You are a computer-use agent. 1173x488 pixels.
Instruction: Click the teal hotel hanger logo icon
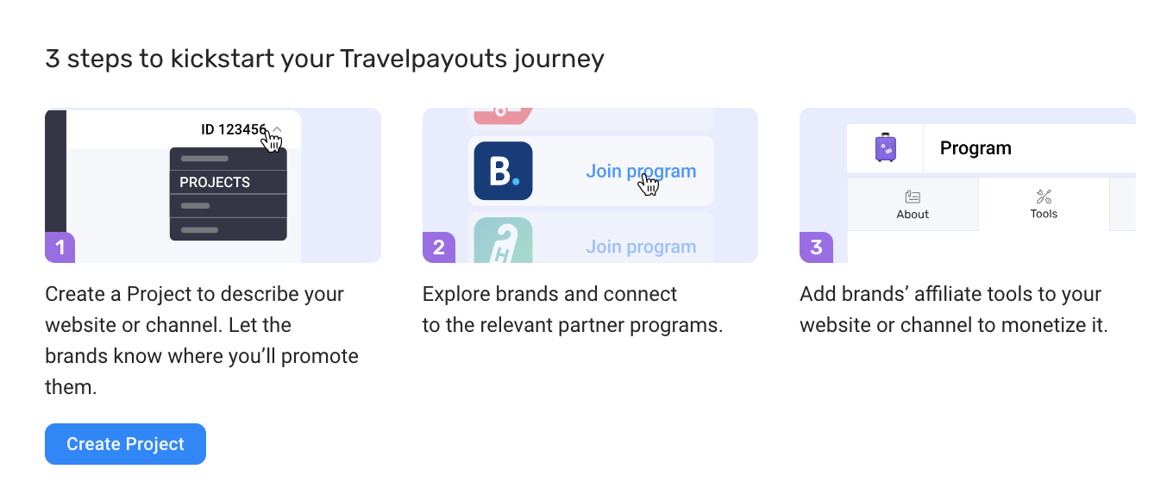pos(503,240)
